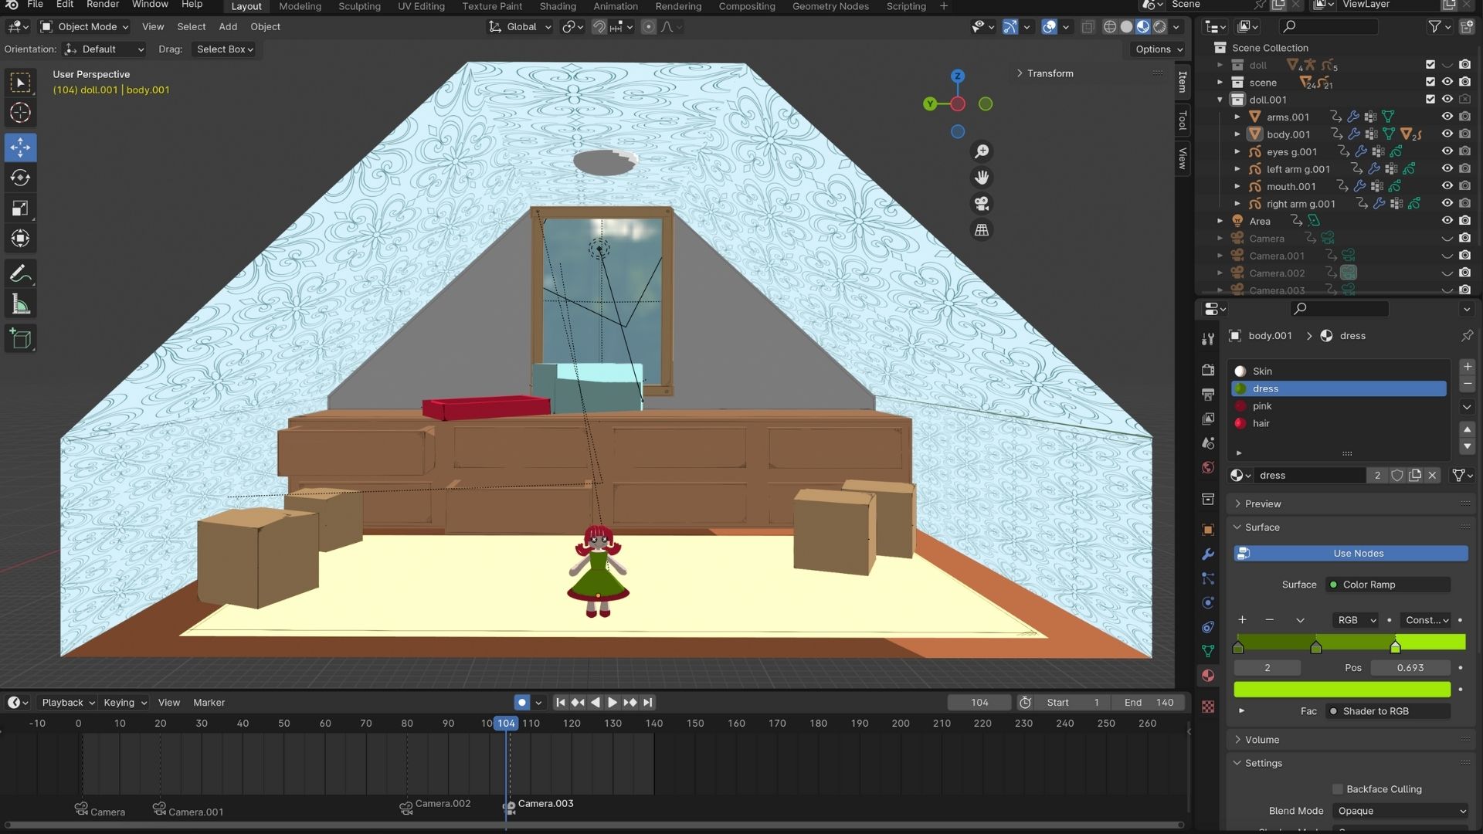Hide arms.001 object in viewport

point(1447,117)
